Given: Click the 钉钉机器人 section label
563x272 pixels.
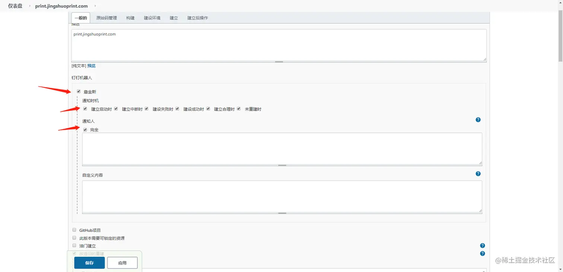Looking at the screenshot, I should [82, 78].
